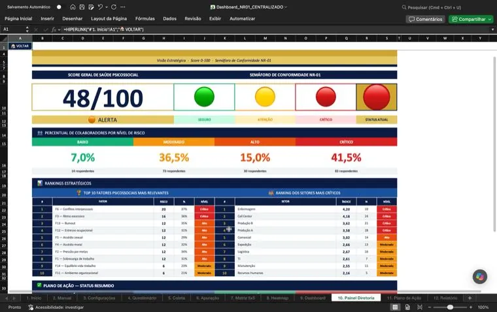
Task: Click the zoom slider handle
Action: 450,307
